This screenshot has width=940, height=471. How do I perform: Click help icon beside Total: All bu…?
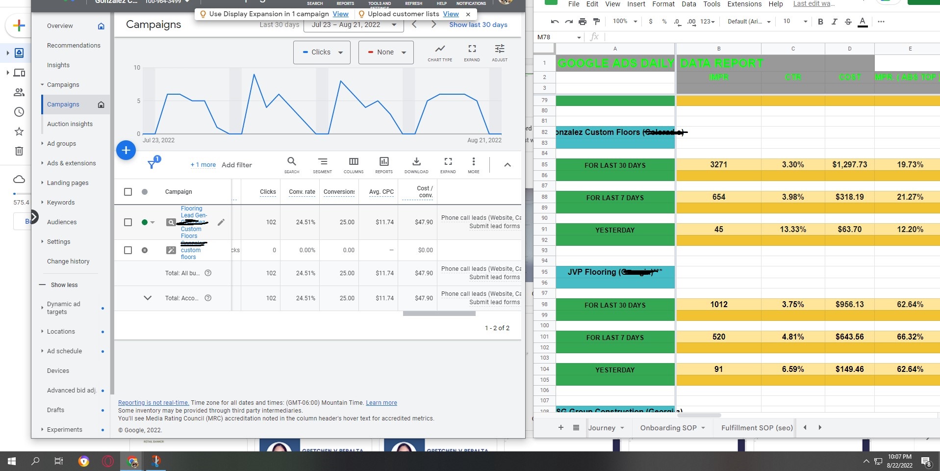coord(208,273)
